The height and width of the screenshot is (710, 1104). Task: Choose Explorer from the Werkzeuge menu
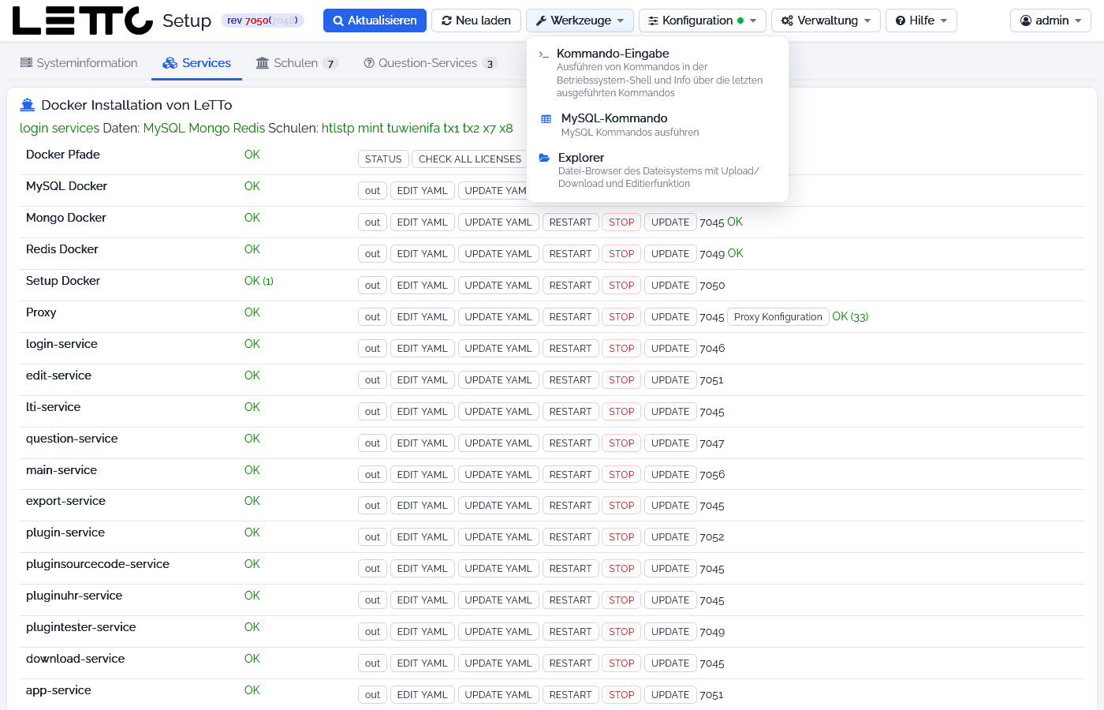click(657, 170)
